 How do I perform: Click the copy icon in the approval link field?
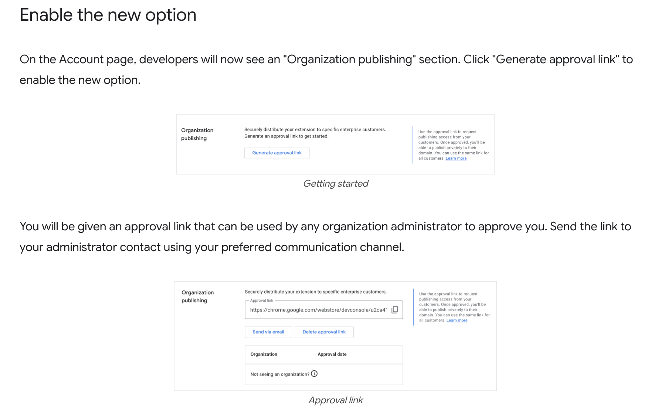pyautogui.click(x=395, y=310)
